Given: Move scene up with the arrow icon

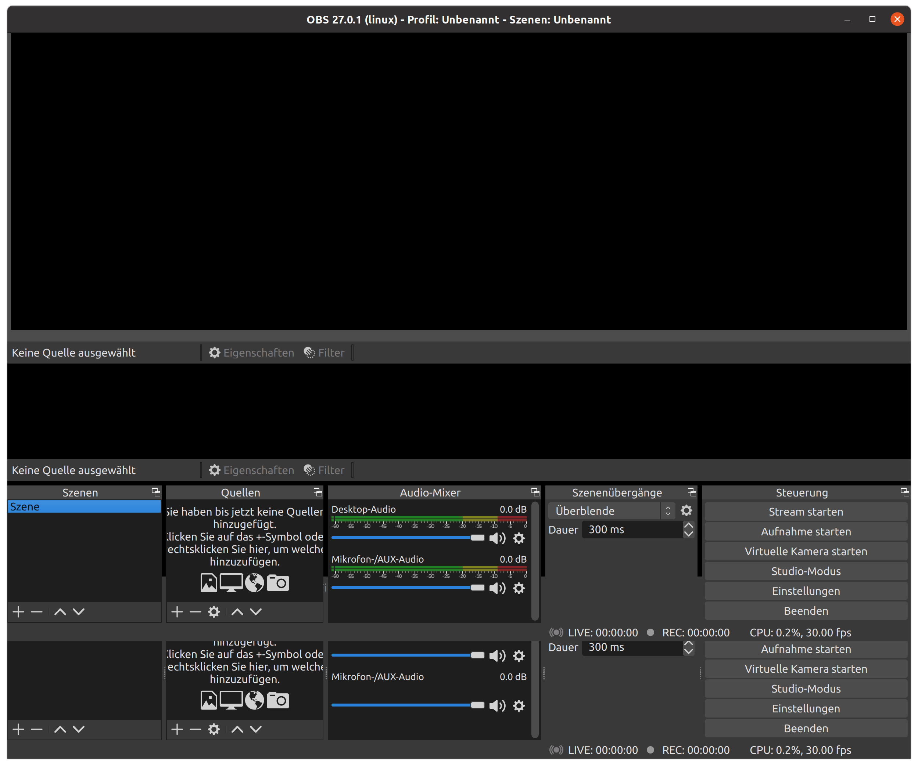Looking at the screenshot, I should pos(61,612).
